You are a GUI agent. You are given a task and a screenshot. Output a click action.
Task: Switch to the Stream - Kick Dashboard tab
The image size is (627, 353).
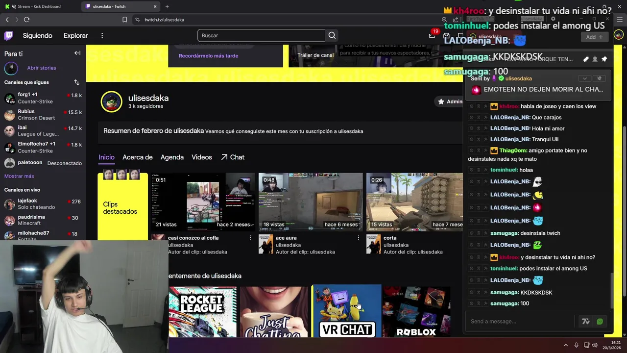point(39,6)
